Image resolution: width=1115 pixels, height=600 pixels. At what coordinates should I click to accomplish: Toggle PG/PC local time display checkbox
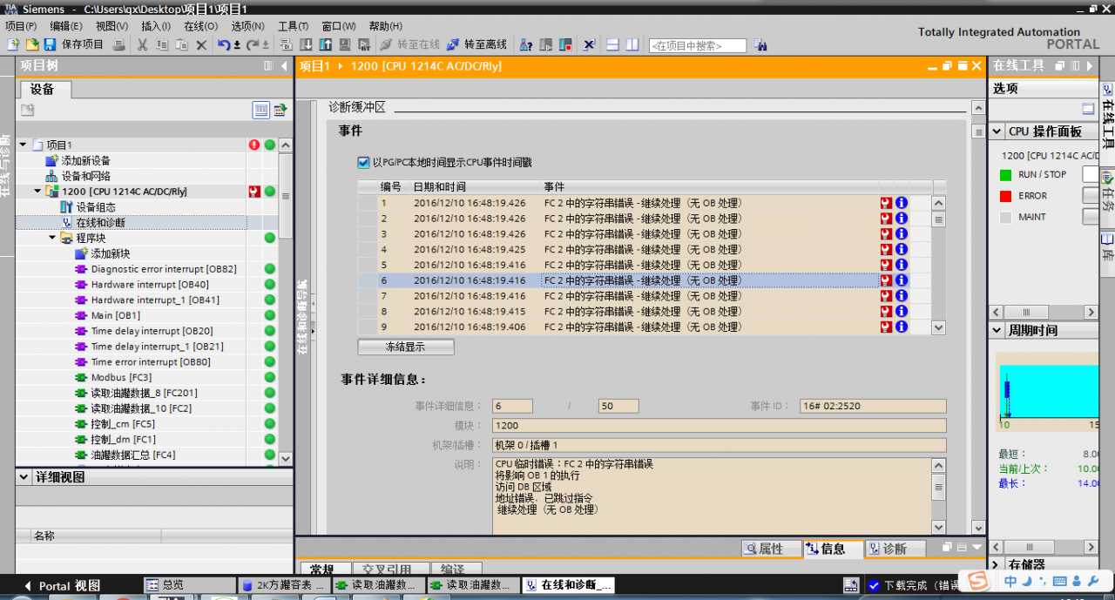click(x=363, y=162)
